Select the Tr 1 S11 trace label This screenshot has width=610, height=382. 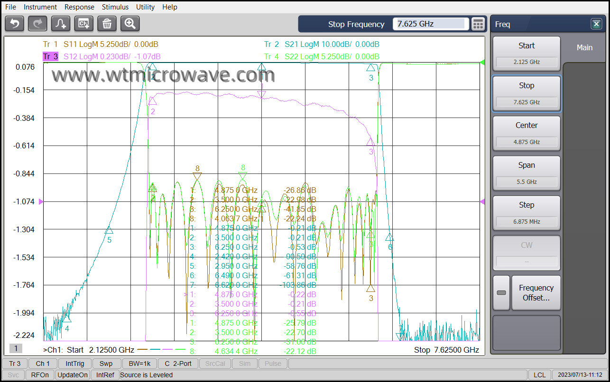101,45
